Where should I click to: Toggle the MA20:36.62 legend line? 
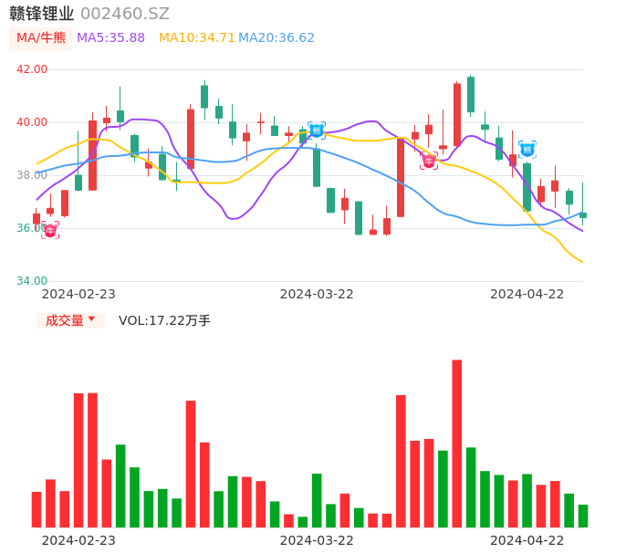[x=276, y=37]
